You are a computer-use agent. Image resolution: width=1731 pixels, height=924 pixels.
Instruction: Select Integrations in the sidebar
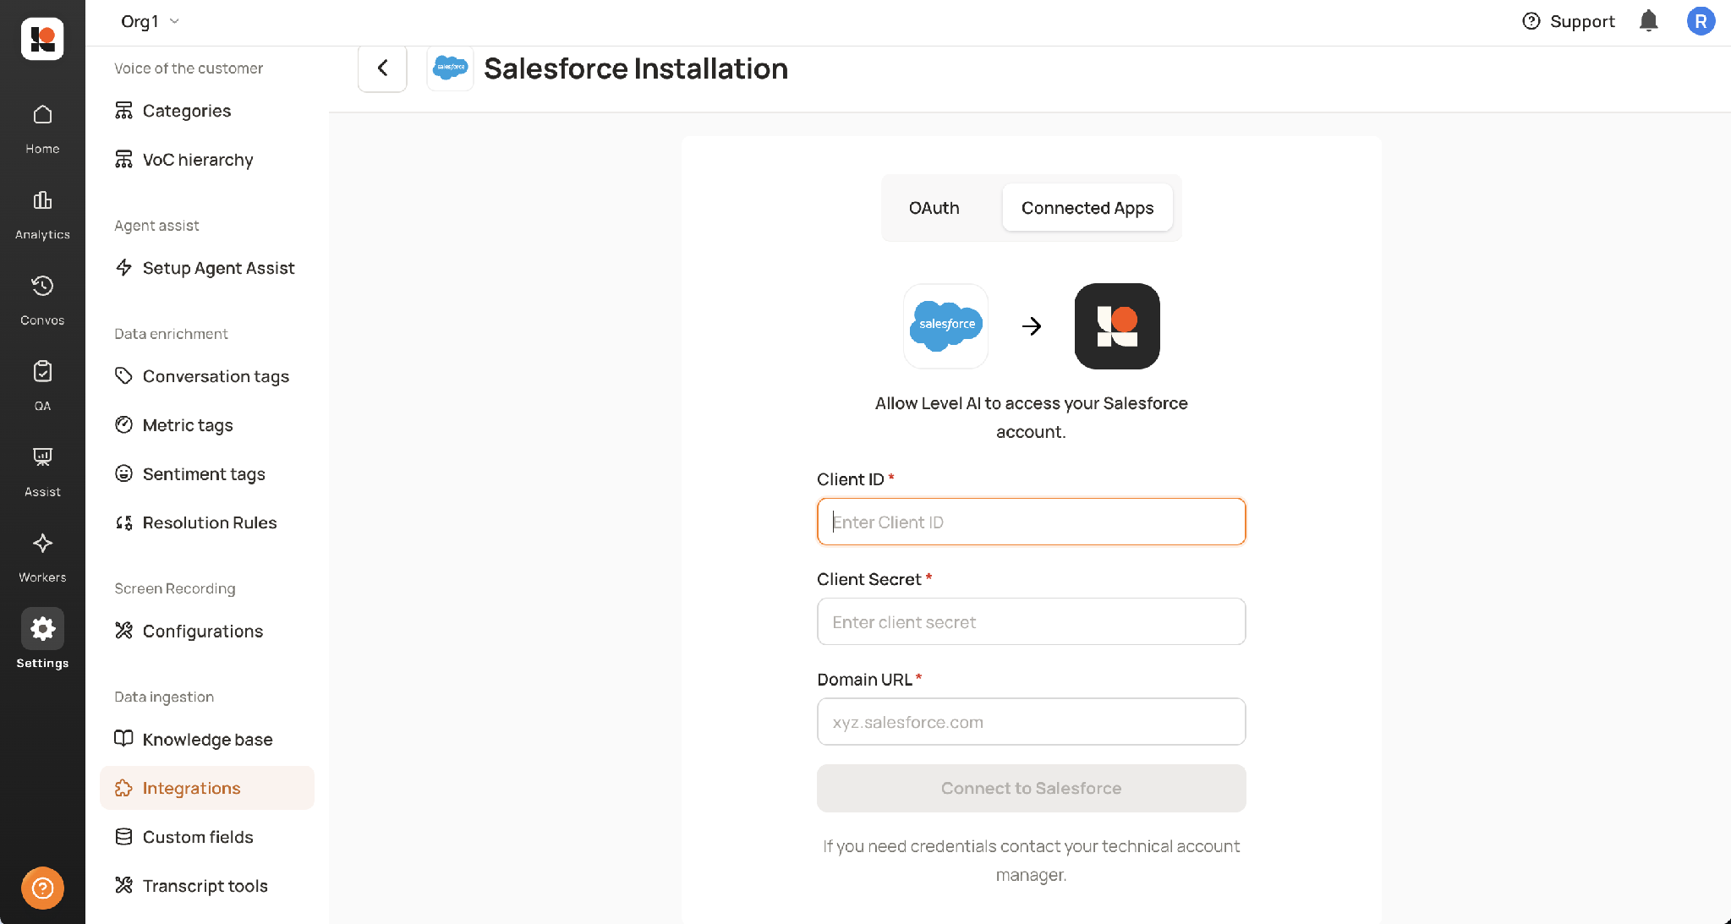coord(207,788)
